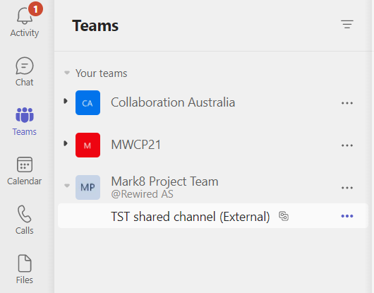Click the Your teams label
This screenshot has width=374, height=293.
tap(102, 73)
